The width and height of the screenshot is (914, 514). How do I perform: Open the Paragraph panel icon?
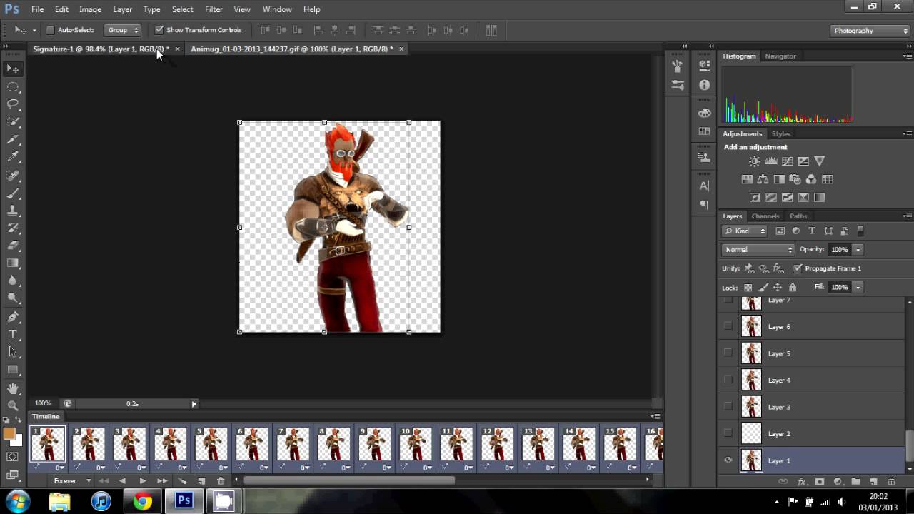click(704, 205)
